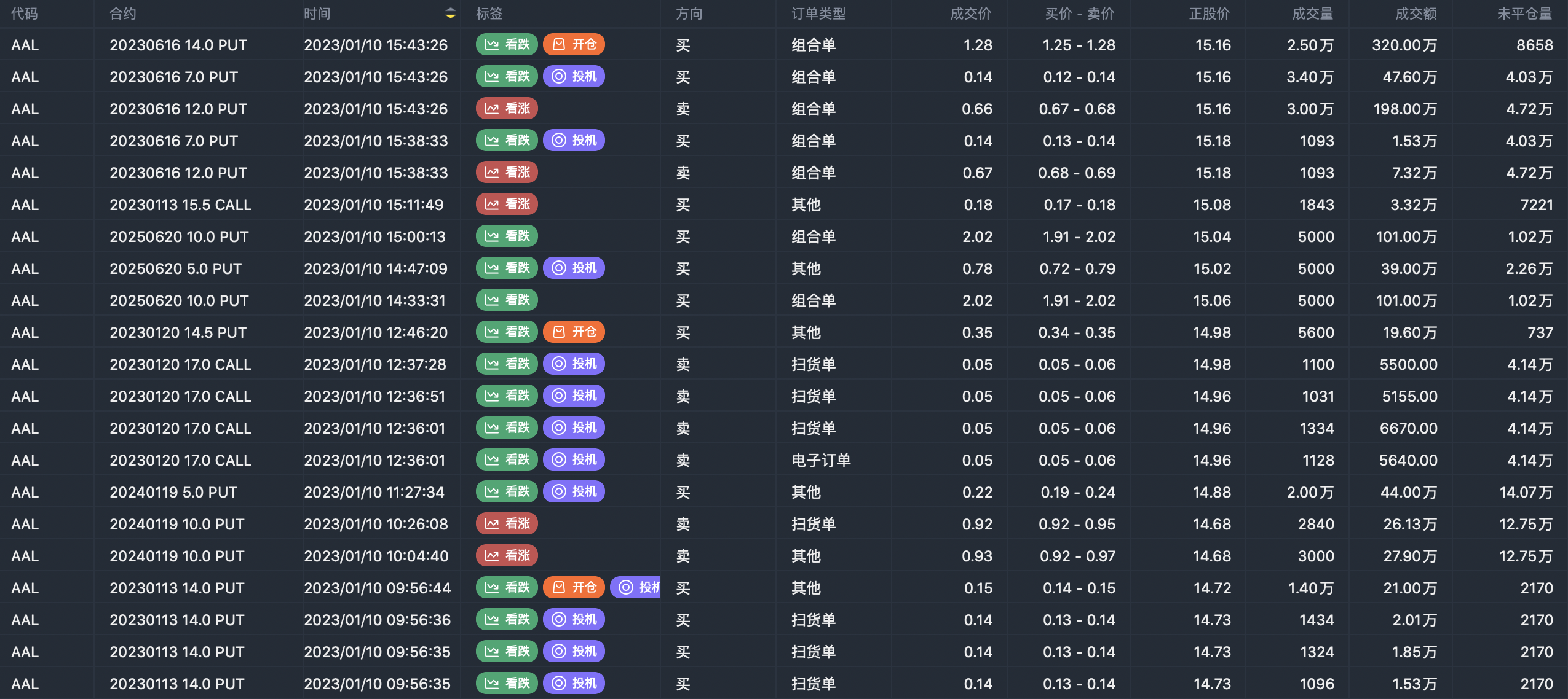Click bid-ask 0.72 - 0.79 cell
Image resolution: width=1568 pixels, height=699 pixels.
pyautogui.click(x=1077, y=268)
